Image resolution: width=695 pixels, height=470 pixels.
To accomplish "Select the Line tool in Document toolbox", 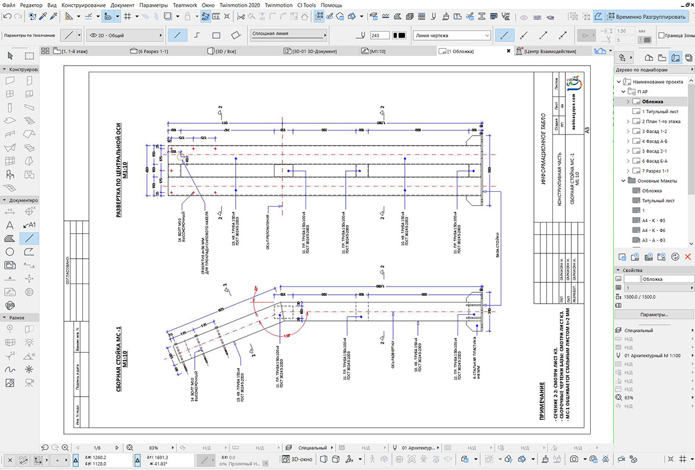I will pos(29,239).
